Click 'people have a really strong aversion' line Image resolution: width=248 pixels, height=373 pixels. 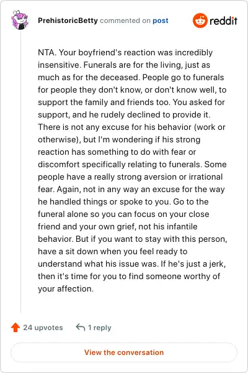click(130, 177)
